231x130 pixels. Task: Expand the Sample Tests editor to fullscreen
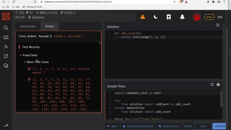212,84
